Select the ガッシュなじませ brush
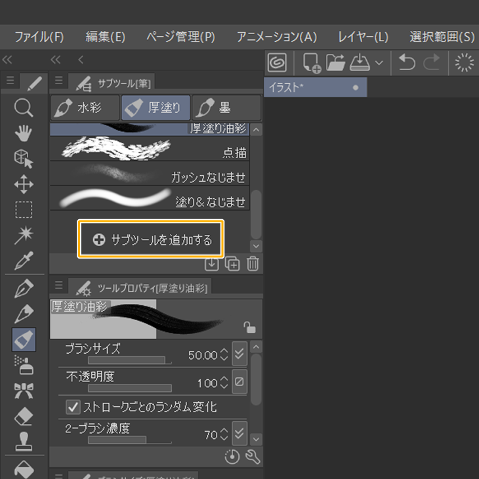This screenshot has height=479, width=479. tap(150, 173)
